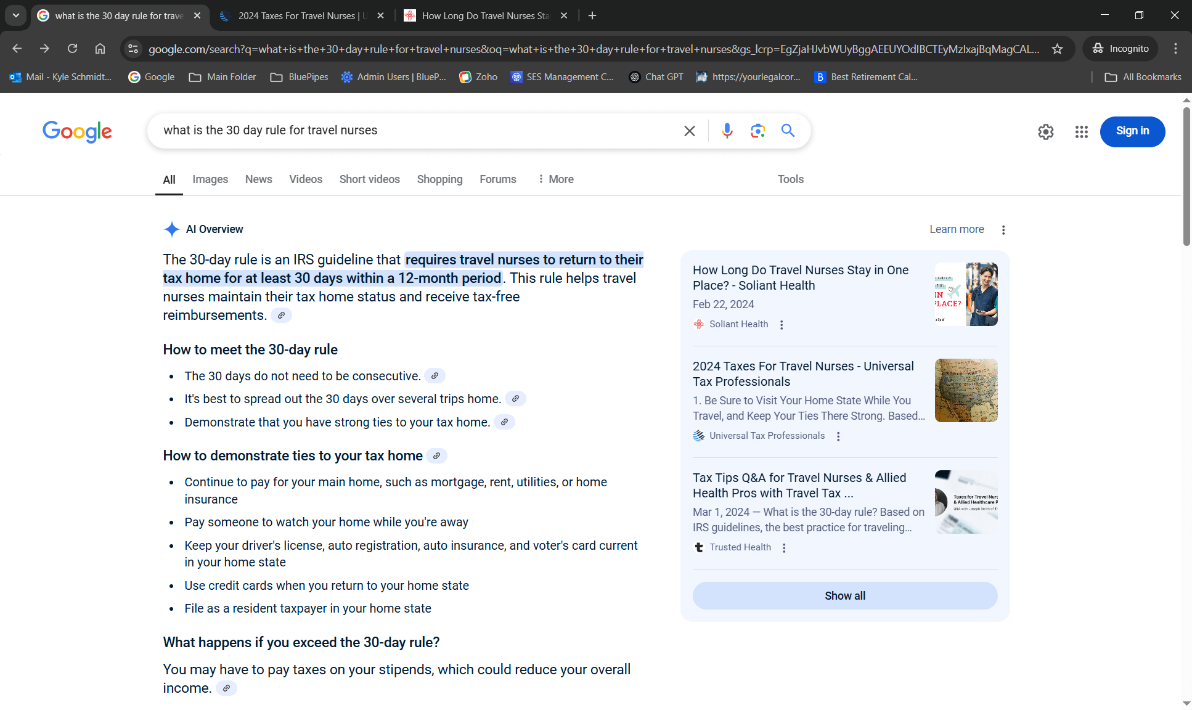Click the Tools search filter
Image resolution: width=1192 pixels, height=710 pixels.
click(x=790, y=179)
